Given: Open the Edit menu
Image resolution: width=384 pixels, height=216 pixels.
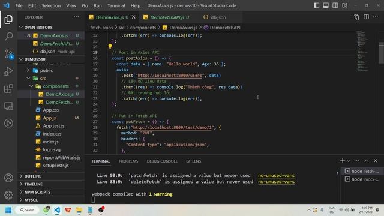Looking at the screenshot, I should pyautogui.click(x=32, y=5).
